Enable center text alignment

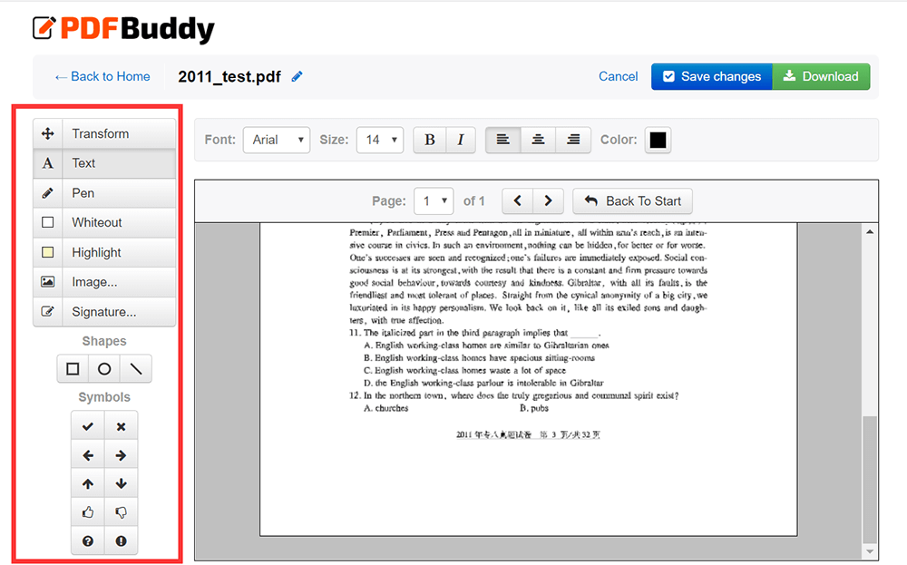coord(538,140)
